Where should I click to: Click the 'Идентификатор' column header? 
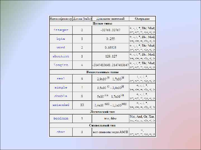click(61, 19)
